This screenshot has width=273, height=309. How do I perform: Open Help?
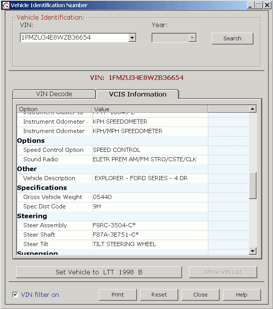coord(241,295)
